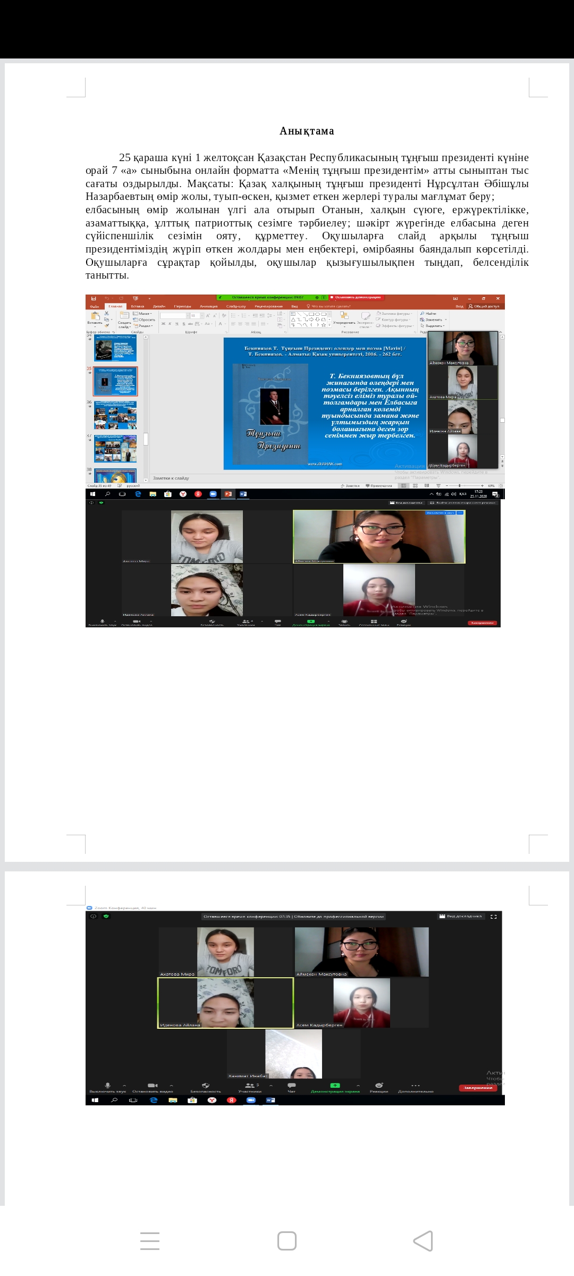This screenshot has height=1276, width=574.
Task: Toggle Выключить звук microphone in the bottom Zoom window
Action: [x=108, y=1088]
